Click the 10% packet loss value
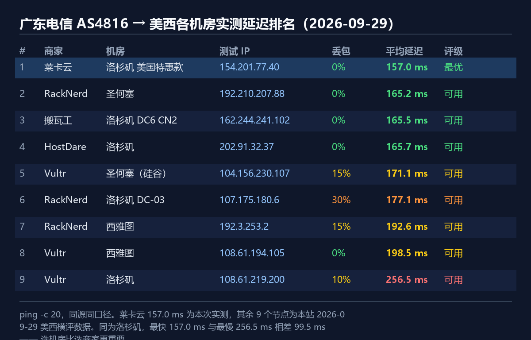 341,280
